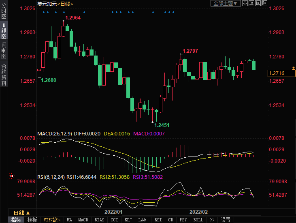Select the VIP指标 tab button
296x223 pixels.
tap(52, 220)
